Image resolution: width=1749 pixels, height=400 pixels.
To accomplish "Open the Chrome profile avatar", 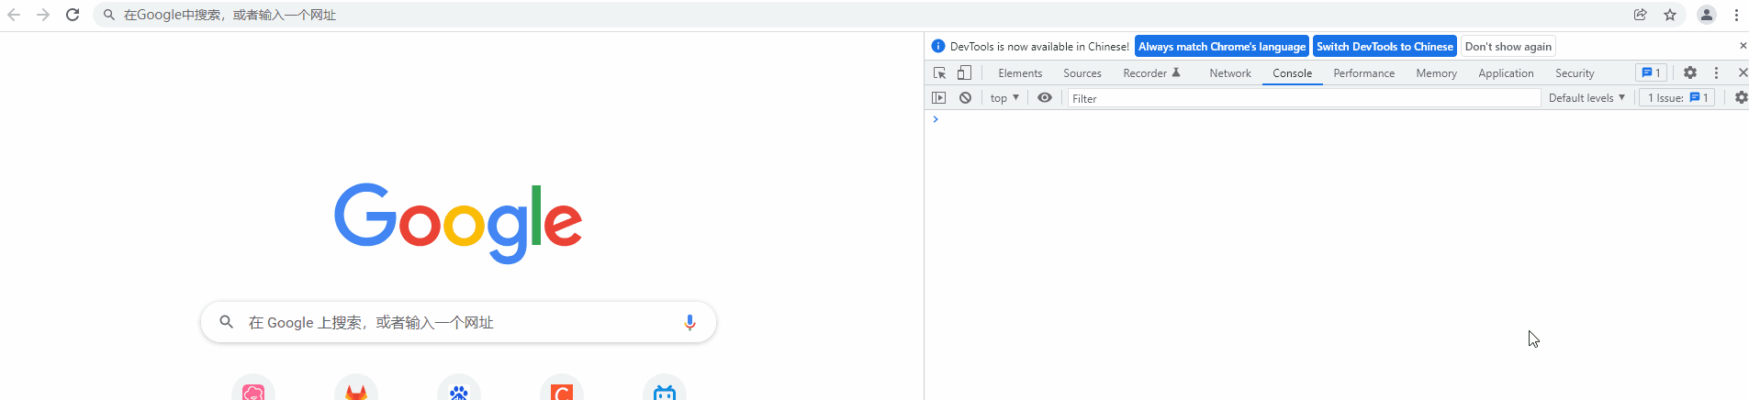I will [x=1707, y=15].
